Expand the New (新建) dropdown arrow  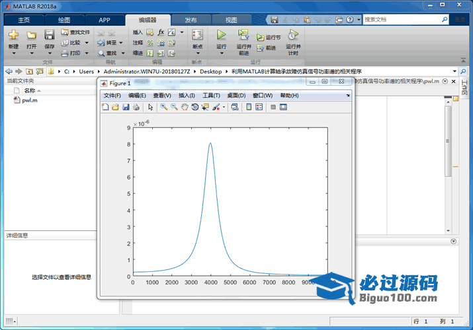[13, 53]
